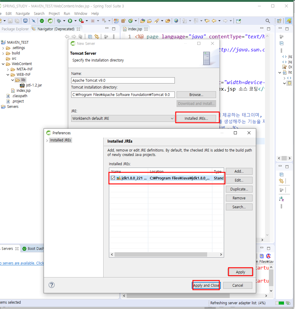
Task: Click the sort alphabetically icon on right panel
Action: click(281, 199)
